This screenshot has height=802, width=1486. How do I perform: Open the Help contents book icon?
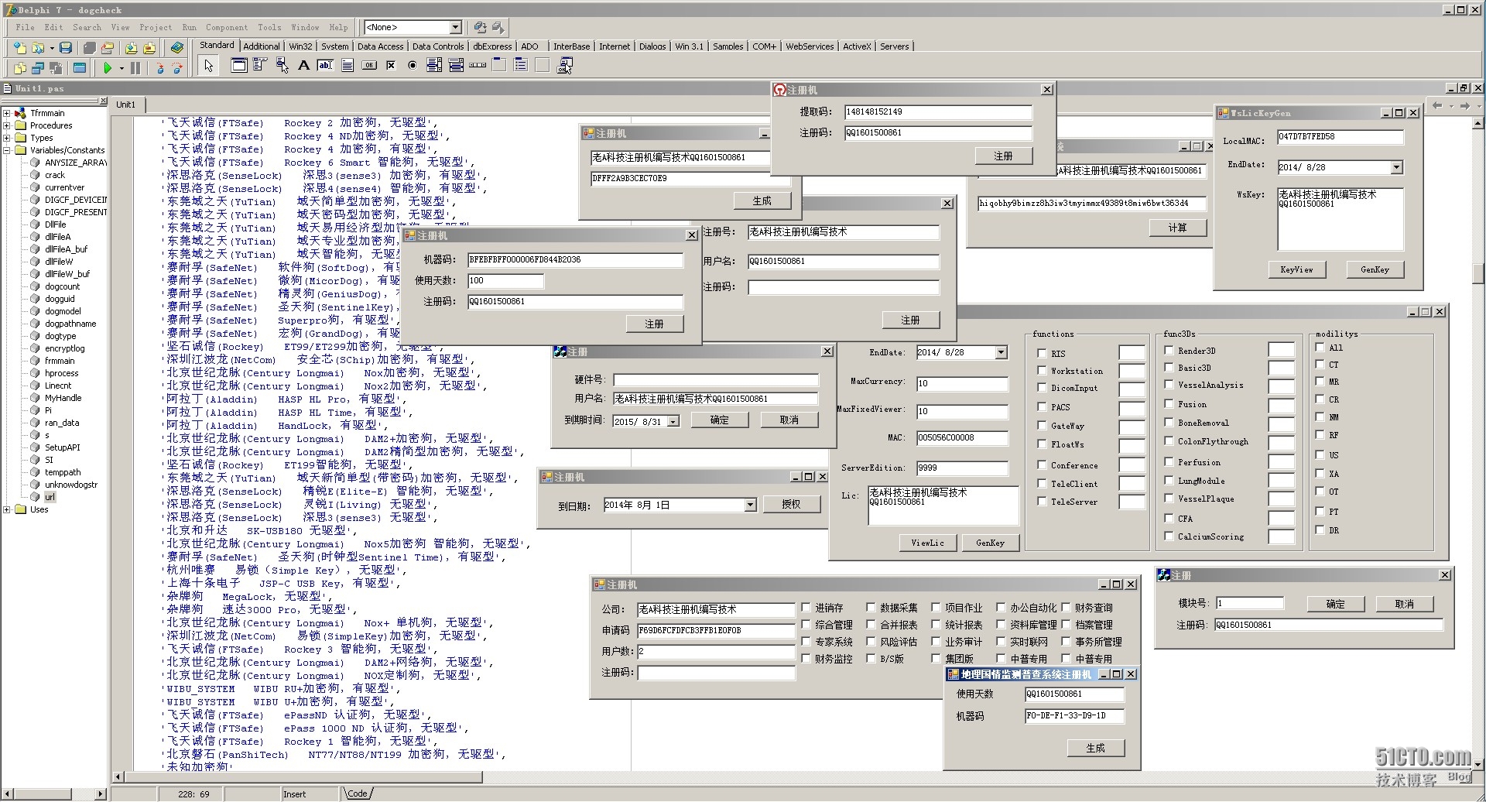(177, 48)
